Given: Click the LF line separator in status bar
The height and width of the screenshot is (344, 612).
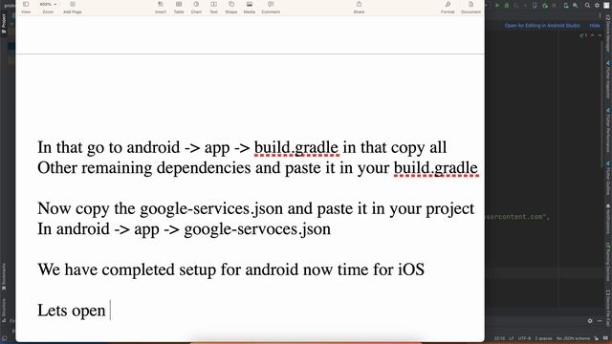Looking at the screenshot, I should tap(512, 338).
